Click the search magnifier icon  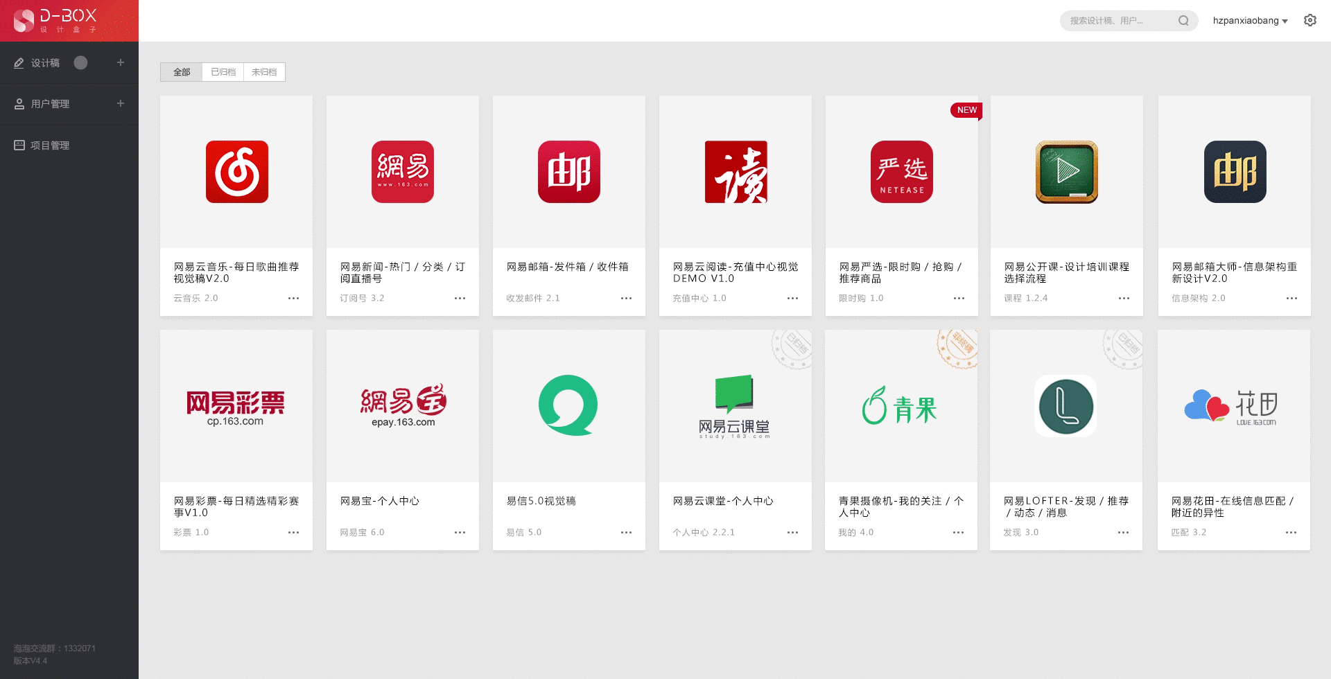(x=1183, y=21)
